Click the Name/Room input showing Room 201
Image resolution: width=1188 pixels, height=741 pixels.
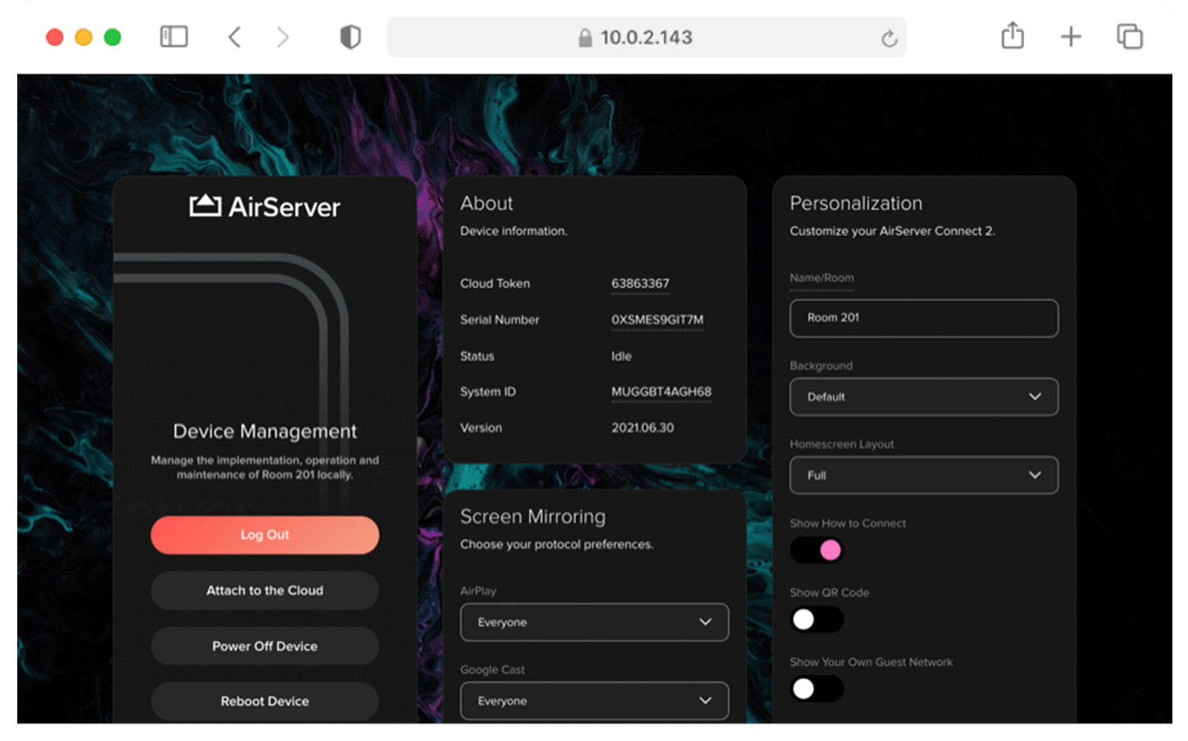tap(923, 319)
